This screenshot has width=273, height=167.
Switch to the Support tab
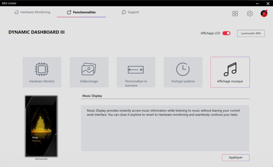point(130,12)
